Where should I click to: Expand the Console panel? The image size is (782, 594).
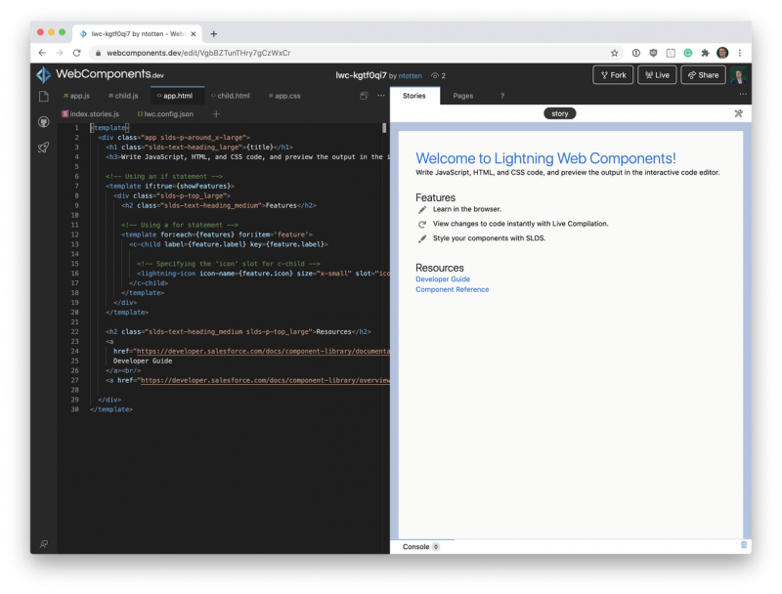click(421, 547)
